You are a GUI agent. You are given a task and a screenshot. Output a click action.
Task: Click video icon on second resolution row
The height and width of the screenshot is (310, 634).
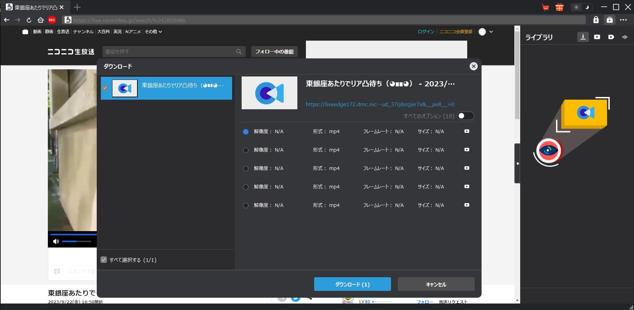pyautogui.click(x=467, y=150)
